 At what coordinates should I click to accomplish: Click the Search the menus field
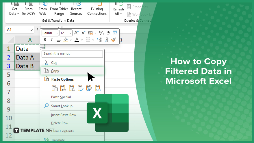(72, 54)
